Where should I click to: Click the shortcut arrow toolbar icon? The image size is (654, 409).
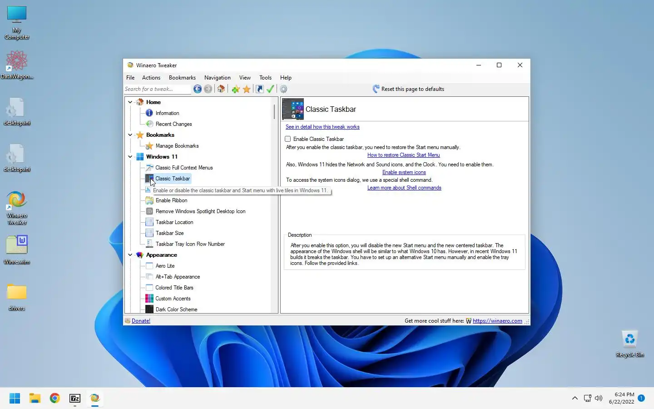click(259, 89)
